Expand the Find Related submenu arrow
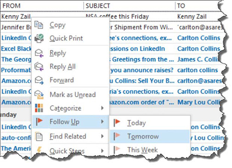232x168 pixels. click(102, 136)
